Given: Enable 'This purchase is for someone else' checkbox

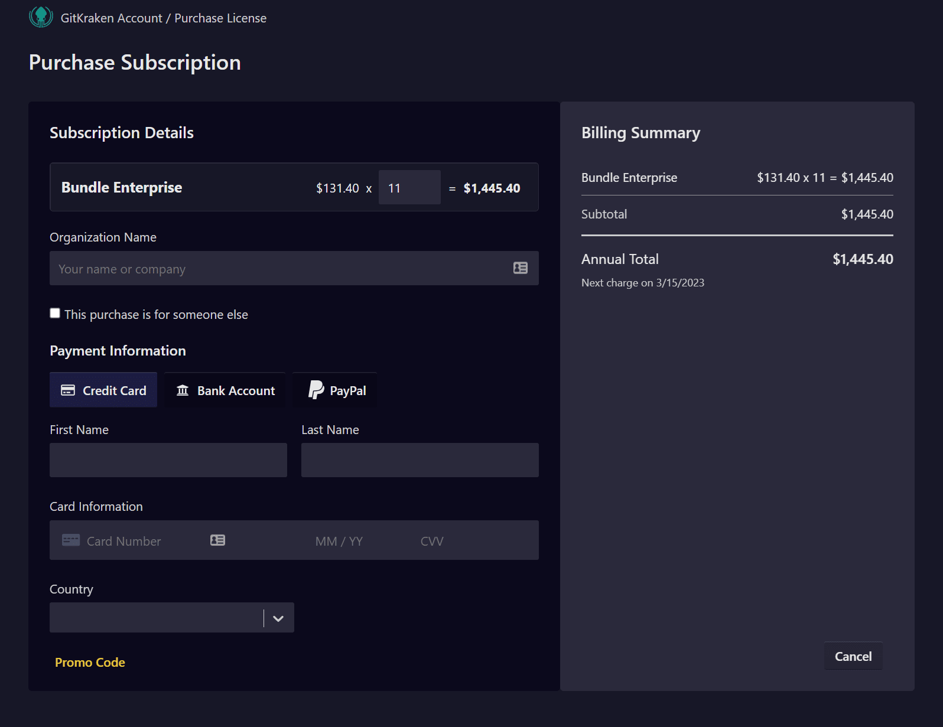Looking at the screenshot, I should coord(55,313).
